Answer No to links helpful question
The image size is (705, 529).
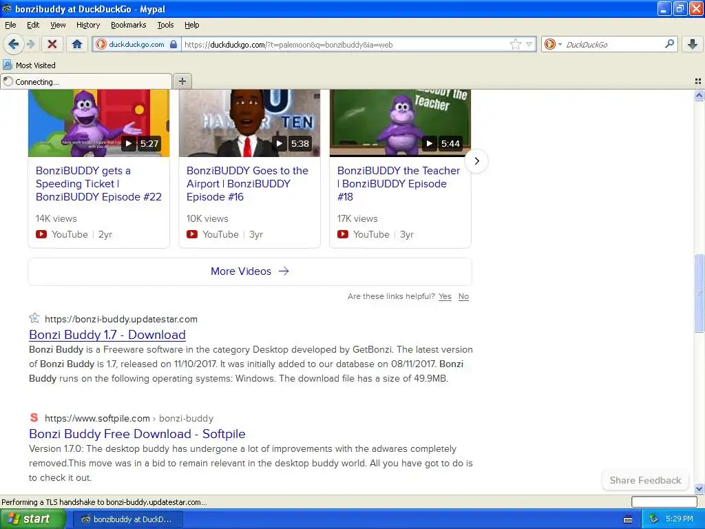point(463,296)
